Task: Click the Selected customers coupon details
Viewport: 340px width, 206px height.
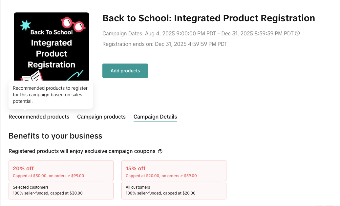Action: pyautogui.click(x=48, y=190)
